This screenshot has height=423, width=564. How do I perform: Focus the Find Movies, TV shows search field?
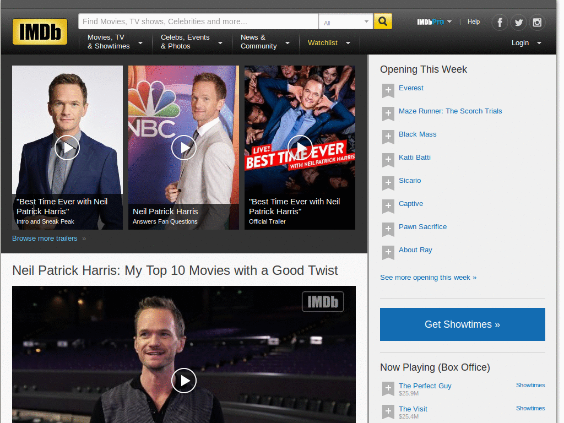pos(198,21)
